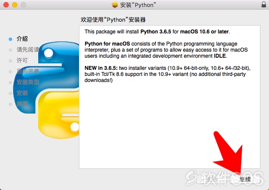Click the Python logo graphic
The height and width of the screenshot is (190, 269).
pyautogui.click(x=46, y=90)
